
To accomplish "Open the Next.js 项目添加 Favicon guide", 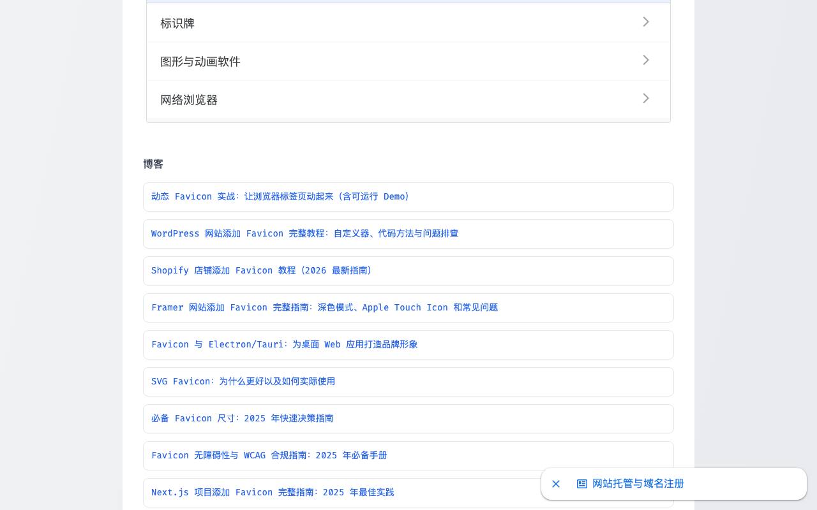I will 273,492.
